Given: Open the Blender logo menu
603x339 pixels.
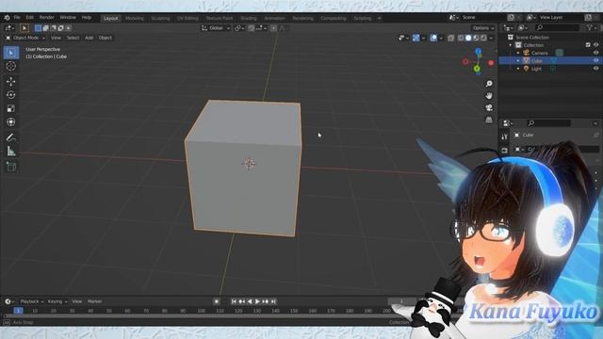Looking at the screenshot, I should coord(7,17).
